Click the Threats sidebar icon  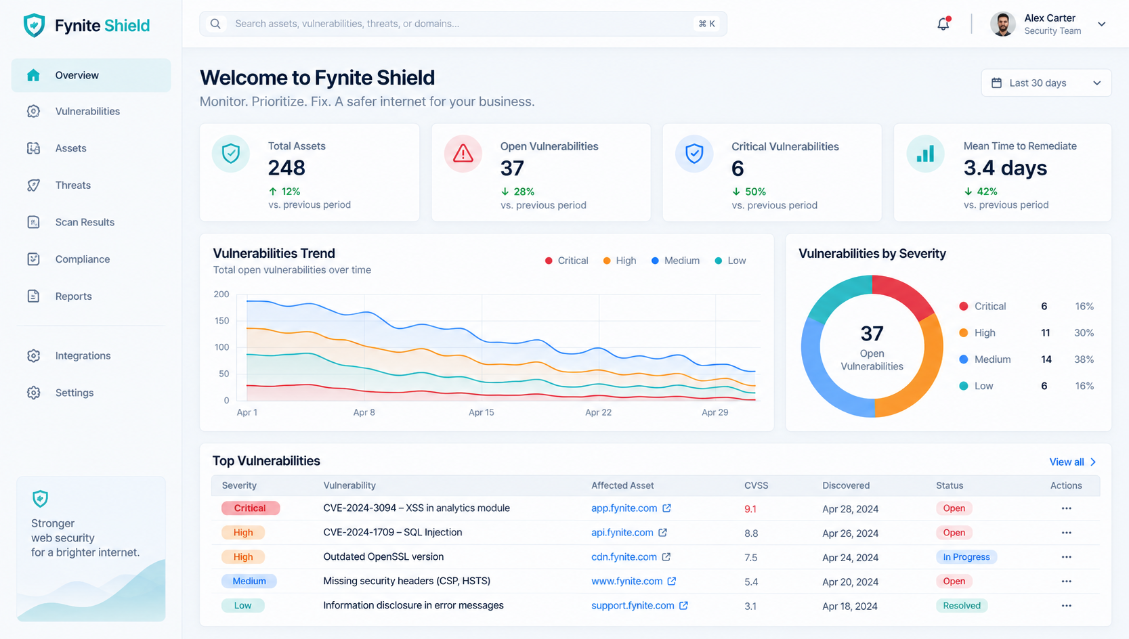pyautogui.click(x=33, y=185)
